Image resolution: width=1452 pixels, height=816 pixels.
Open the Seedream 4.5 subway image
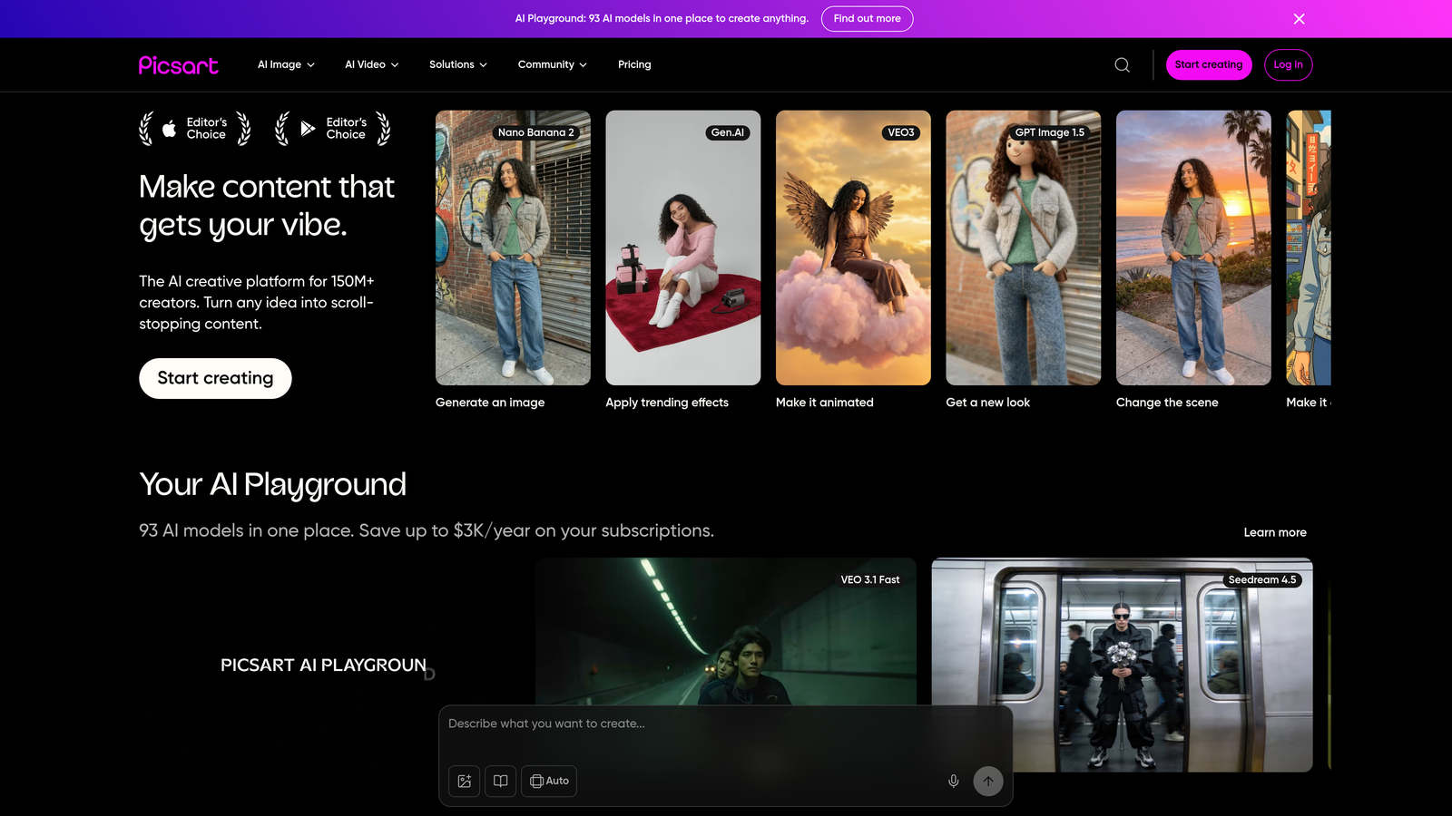coord(1122,665)
